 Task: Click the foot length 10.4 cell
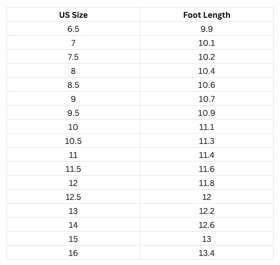click(207, 71)
